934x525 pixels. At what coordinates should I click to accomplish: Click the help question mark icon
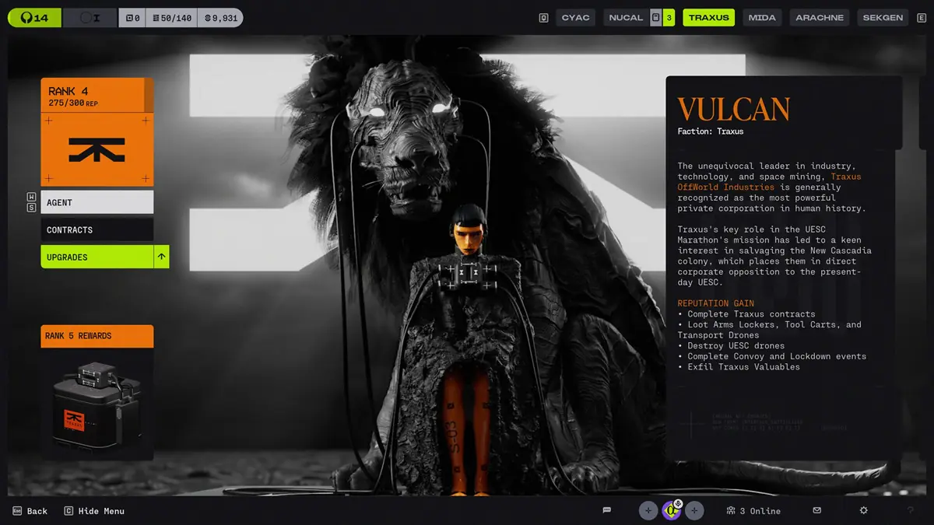[x=910, y=510]
